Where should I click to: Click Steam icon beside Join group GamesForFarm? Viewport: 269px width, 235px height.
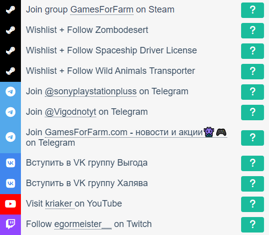tap(10, 9)
